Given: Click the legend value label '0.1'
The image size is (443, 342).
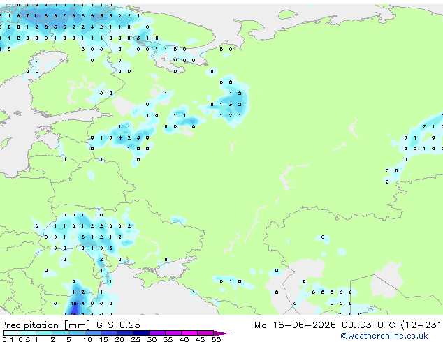Looking at the screenshot, I should tap(8, 339).
